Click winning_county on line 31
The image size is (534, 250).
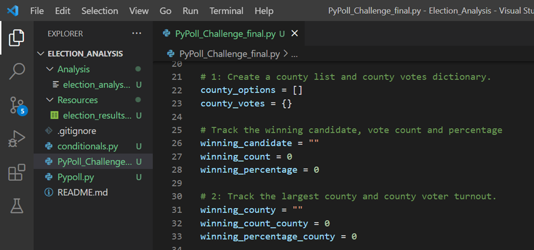pyautogui.click(x=238, y=210)
